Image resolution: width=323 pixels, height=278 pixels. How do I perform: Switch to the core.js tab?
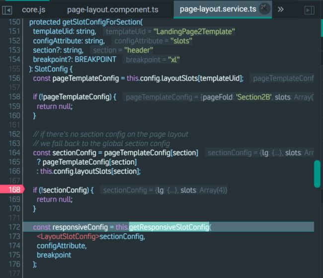[x=34, y=9]
